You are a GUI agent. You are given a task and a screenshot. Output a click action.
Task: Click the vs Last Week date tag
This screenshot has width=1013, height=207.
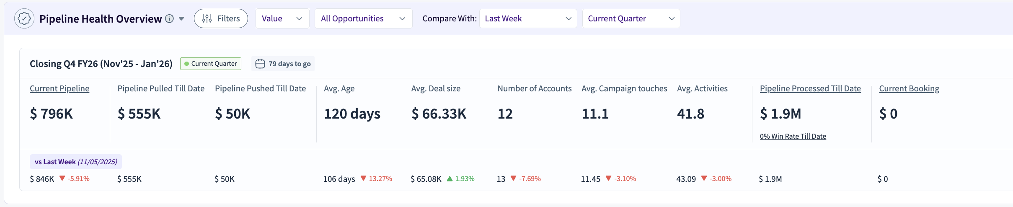point(76,162)
